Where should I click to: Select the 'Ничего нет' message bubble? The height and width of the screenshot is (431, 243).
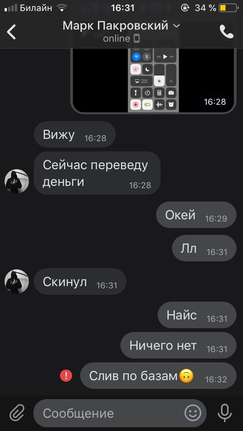click(178, 345)
